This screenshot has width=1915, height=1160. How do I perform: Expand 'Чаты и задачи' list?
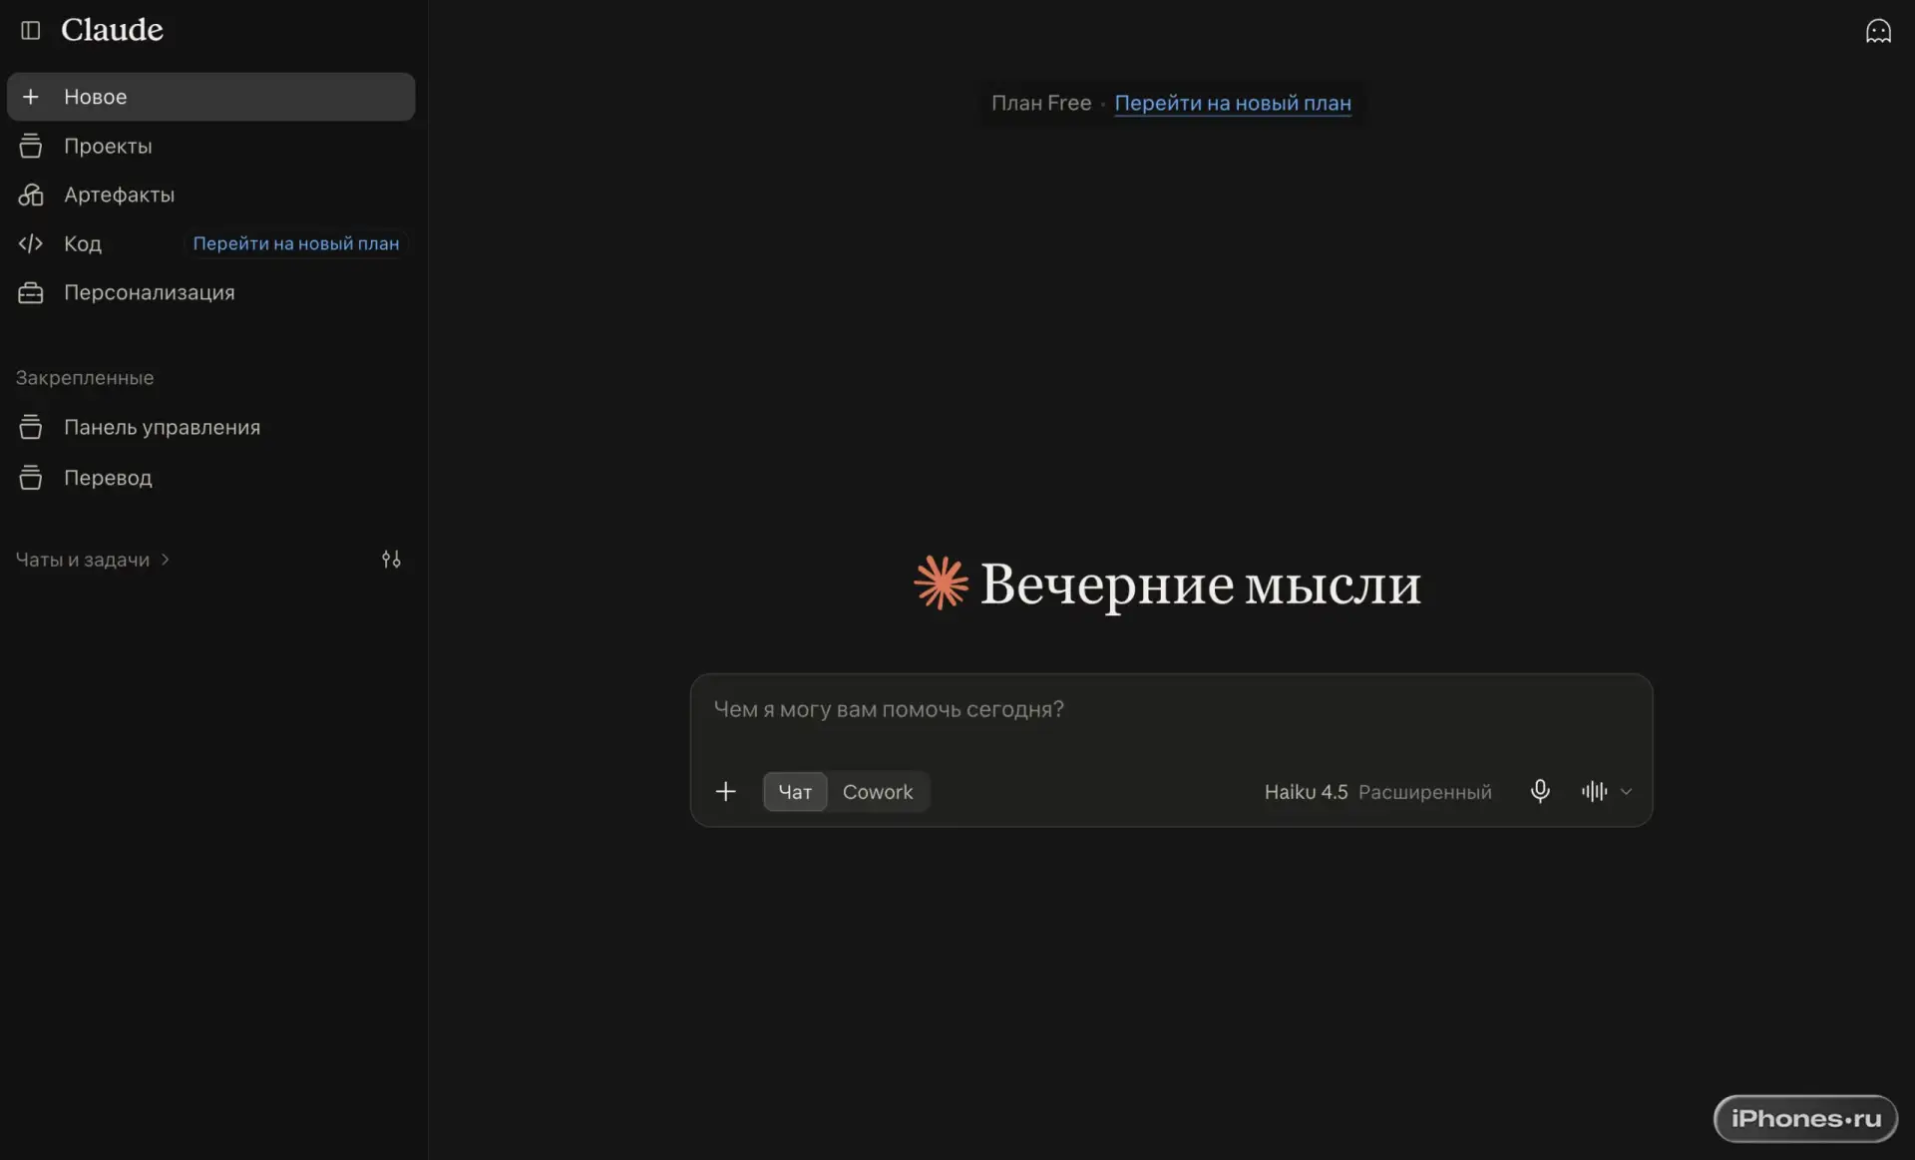[x=93, y=560]
